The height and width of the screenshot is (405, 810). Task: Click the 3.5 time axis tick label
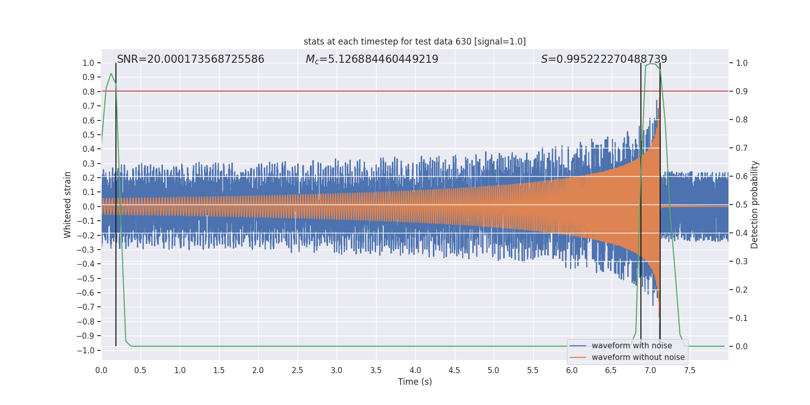376,370
